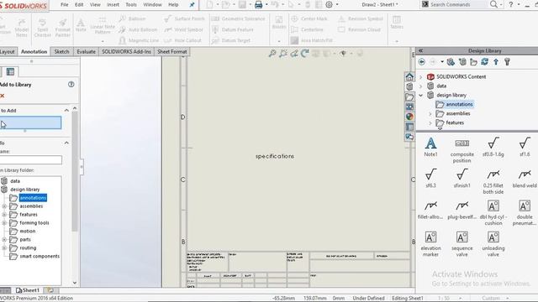Collapse the Save To section
Screen dimensions: 538x302
tap(66, 143)
